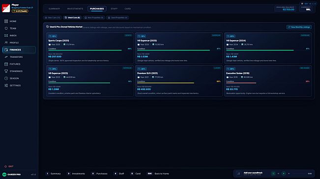Click Executive Sedan discount badge
320x179 pixels.
tap(231, 69)
